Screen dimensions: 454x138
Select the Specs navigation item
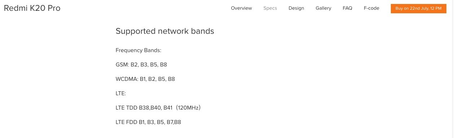pos(270,8)
